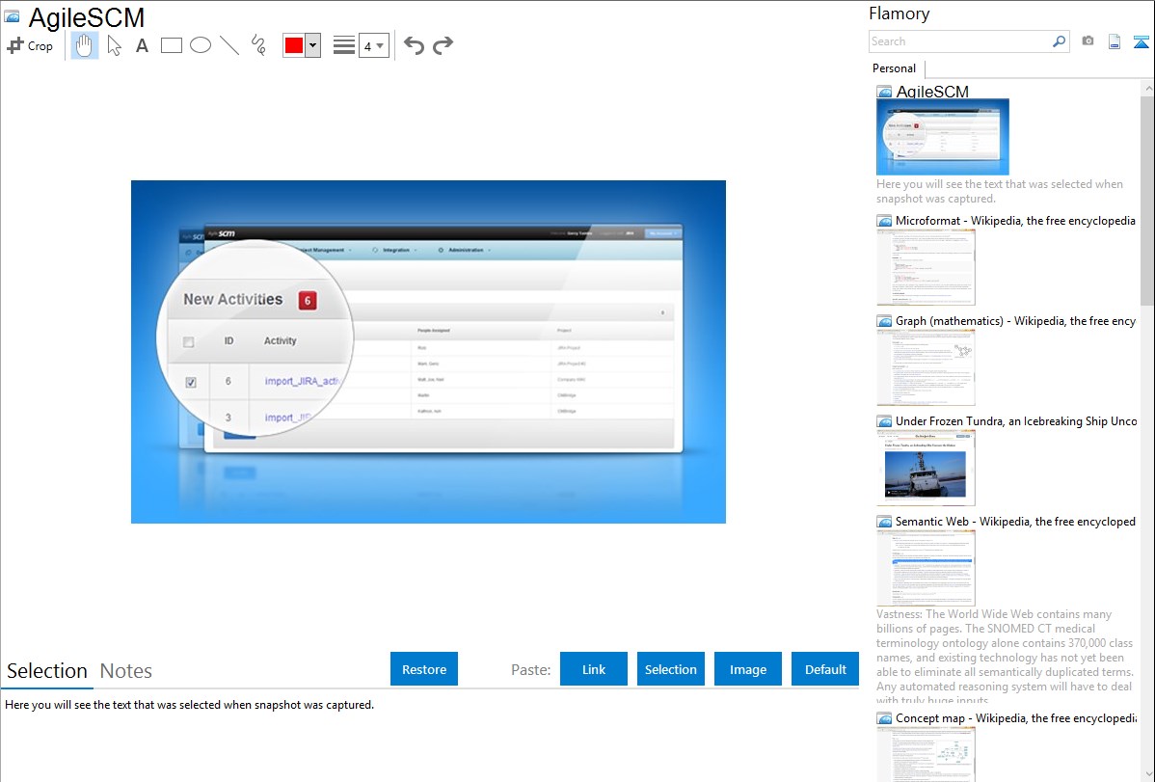Click the Vastness description text under Semantic Web

click(1005, 658)
